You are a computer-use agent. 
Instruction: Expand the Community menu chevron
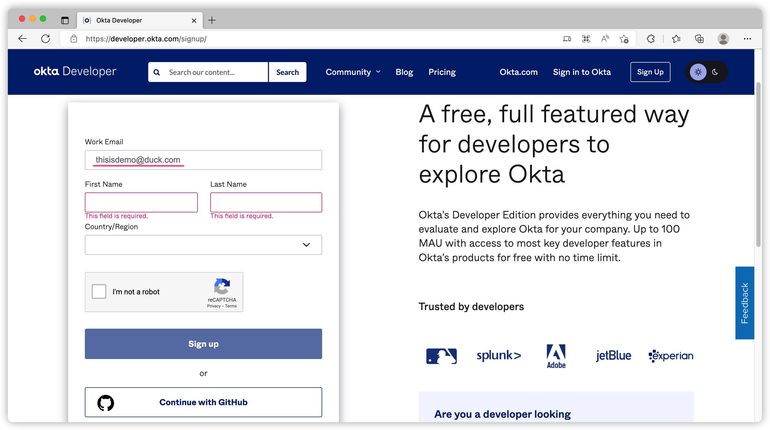378,72
